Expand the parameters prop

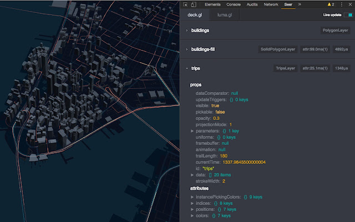pyautogui.click(x=192, y=131)
